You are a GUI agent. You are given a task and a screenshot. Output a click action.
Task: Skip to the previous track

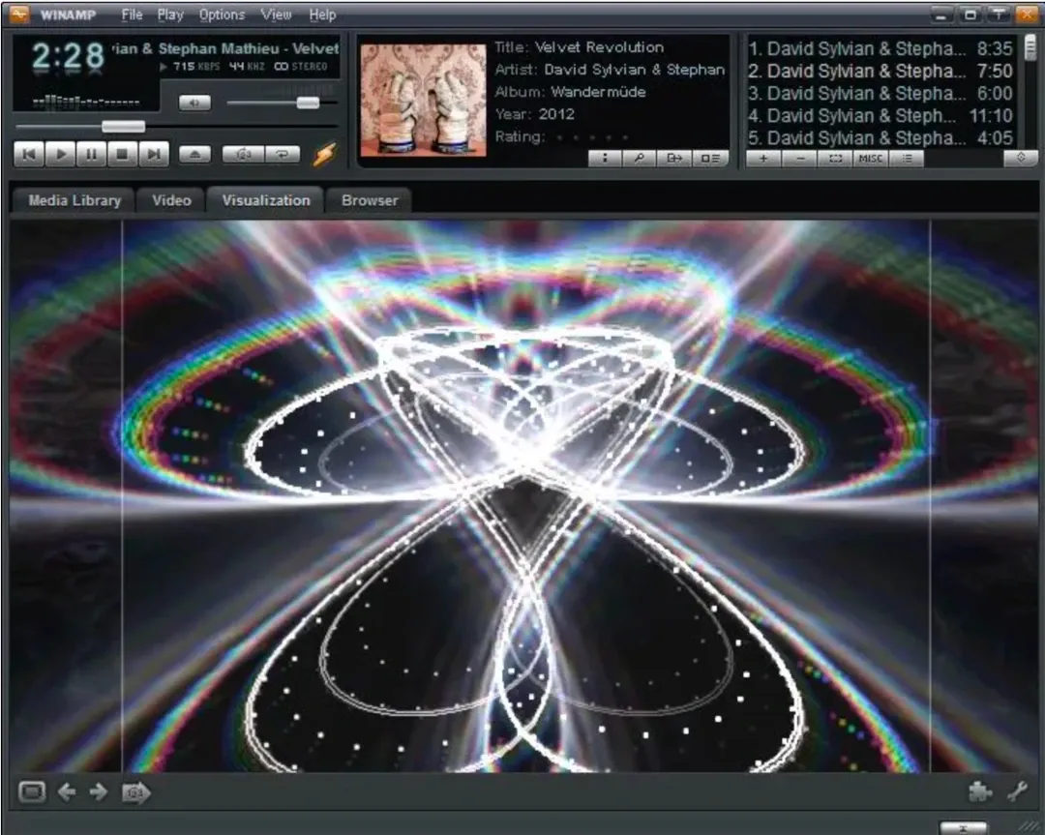[29, 154]
